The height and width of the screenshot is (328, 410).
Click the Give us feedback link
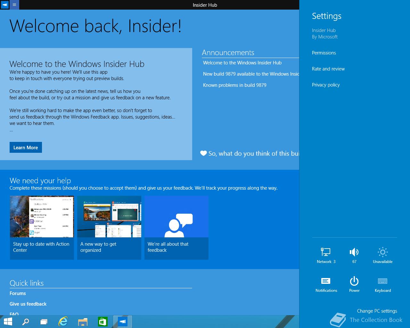(x=28, y=304)
